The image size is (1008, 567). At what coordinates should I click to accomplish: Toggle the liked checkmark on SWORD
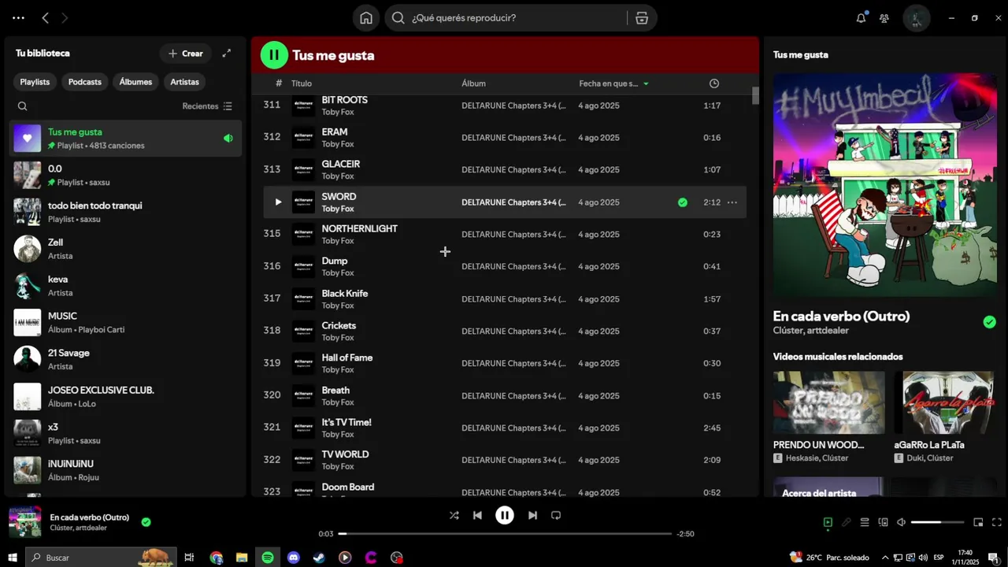click(683, 202)
